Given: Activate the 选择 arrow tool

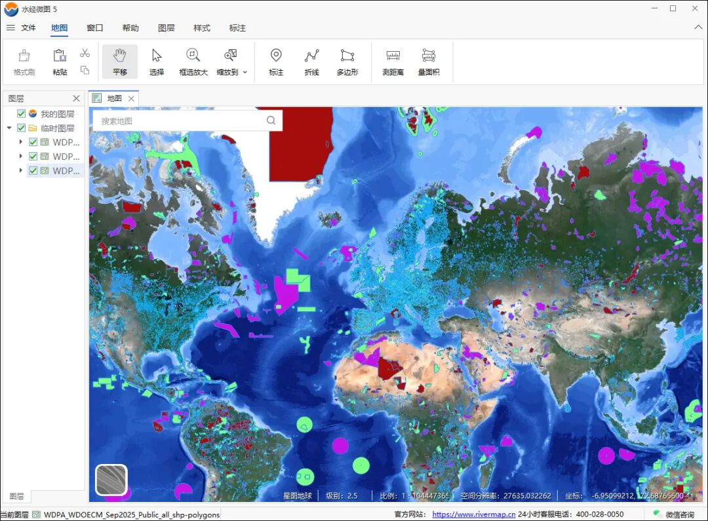Looking at the screenshot, I should click(x=157, y=62).
